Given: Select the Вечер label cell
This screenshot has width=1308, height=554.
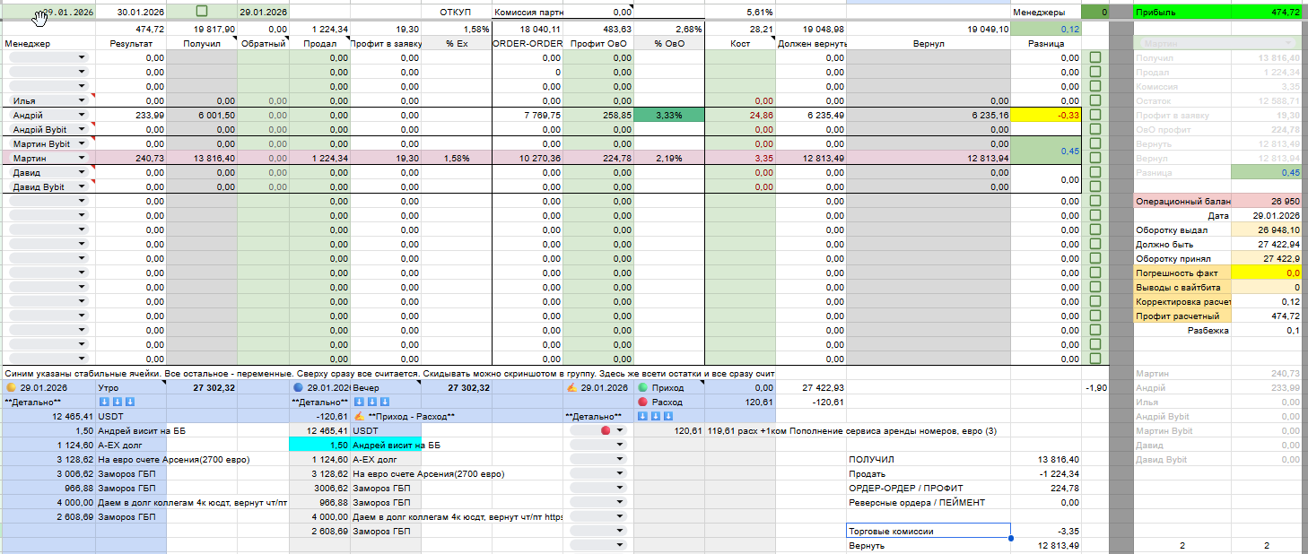Looking at the screenshot, I should point(385,388).
